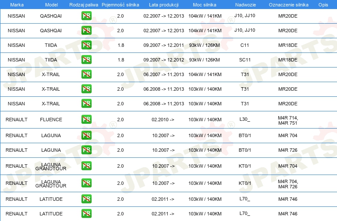Select the C11 body cell
This screenshot has height=221, width=337.
245,45
